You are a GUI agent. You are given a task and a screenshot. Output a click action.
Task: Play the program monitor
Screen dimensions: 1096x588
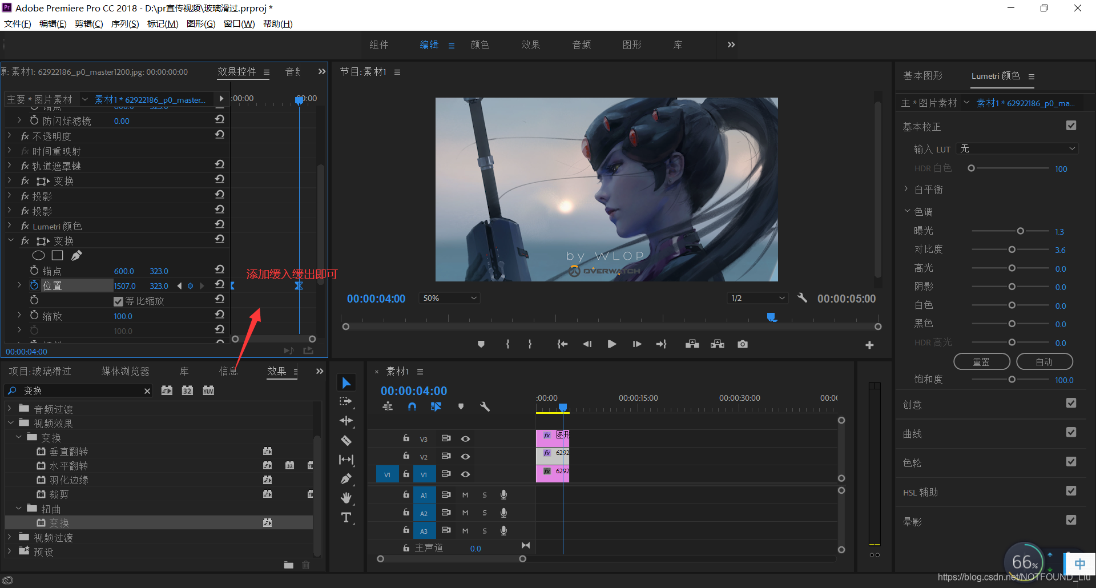click(612, 344)
